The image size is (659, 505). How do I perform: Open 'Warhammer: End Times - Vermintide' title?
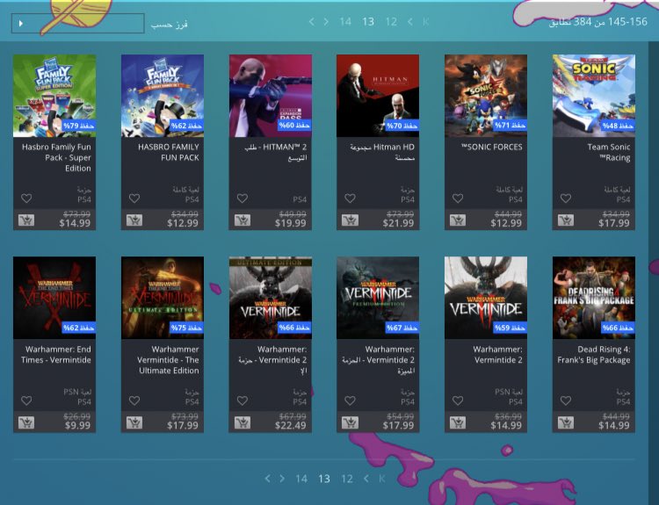coord(56,355)
